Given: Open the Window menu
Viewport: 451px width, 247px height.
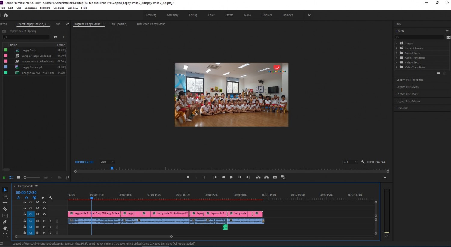Looking at the screenshot, I should [73, 8].
